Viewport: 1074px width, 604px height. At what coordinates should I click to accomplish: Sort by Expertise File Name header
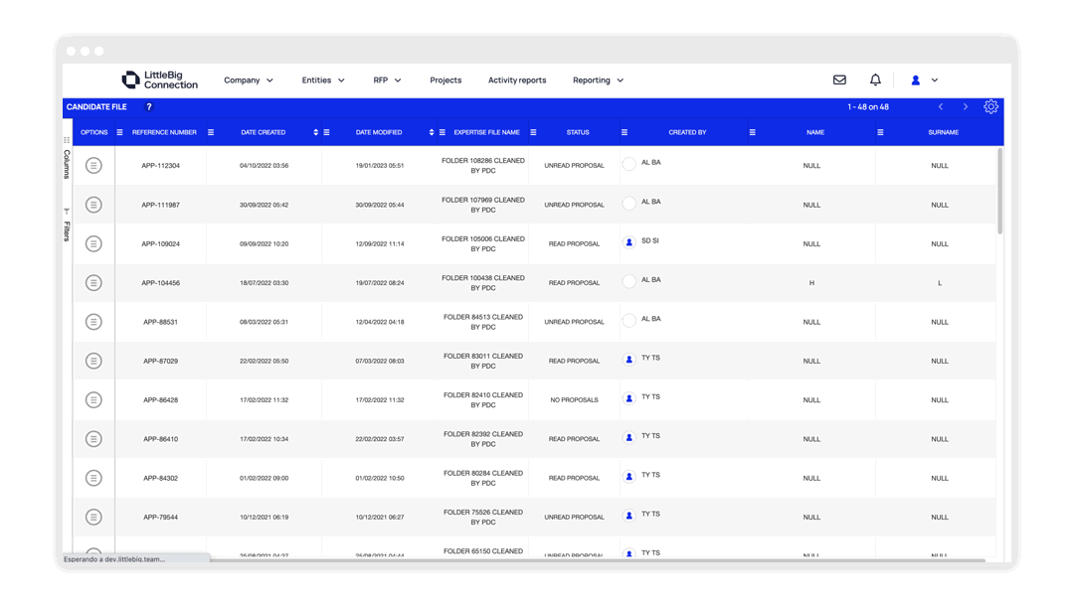click(487, 132)
